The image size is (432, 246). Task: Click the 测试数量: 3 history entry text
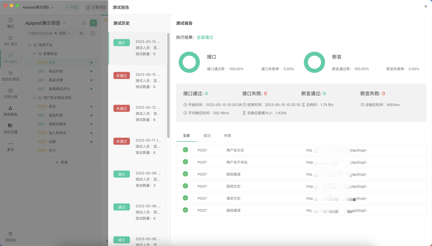tap(145, 186)
